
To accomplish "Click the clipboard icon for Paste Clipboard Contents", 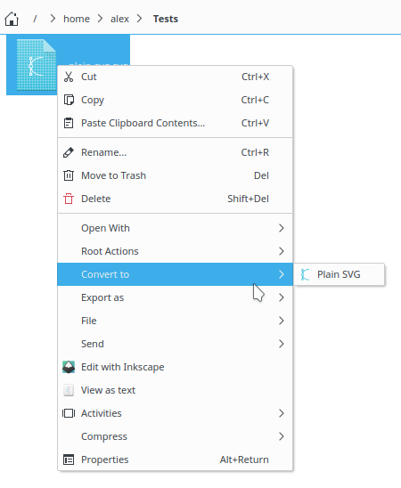I will (69, 123).
